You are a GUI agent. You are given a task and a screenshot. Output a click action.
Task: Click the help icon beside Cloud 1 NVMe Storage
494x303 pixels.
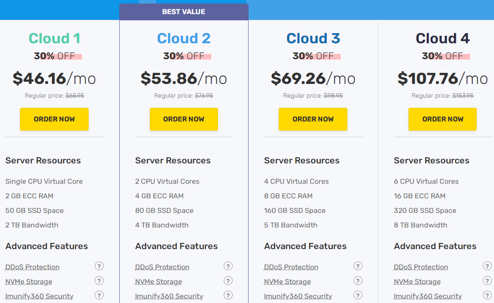point(99,280)
